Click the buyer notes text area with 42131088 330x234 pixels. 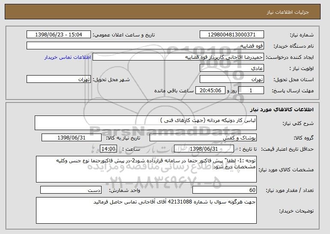click(146, 210)
